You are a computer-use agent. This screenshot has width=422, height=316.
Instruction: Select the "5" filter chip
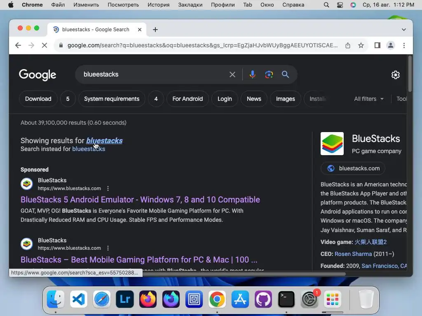(68, 99)
